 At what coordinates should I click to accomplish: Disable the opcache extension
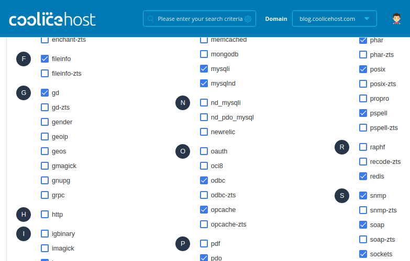tap(204, 210)
